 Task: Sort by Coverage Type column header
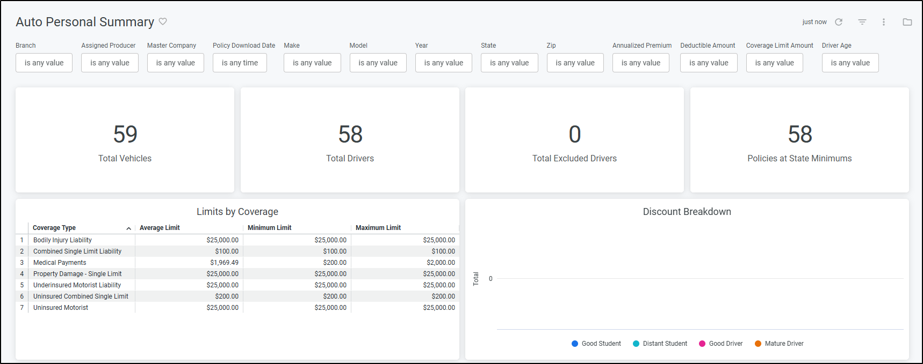click(x=54, y=228)
